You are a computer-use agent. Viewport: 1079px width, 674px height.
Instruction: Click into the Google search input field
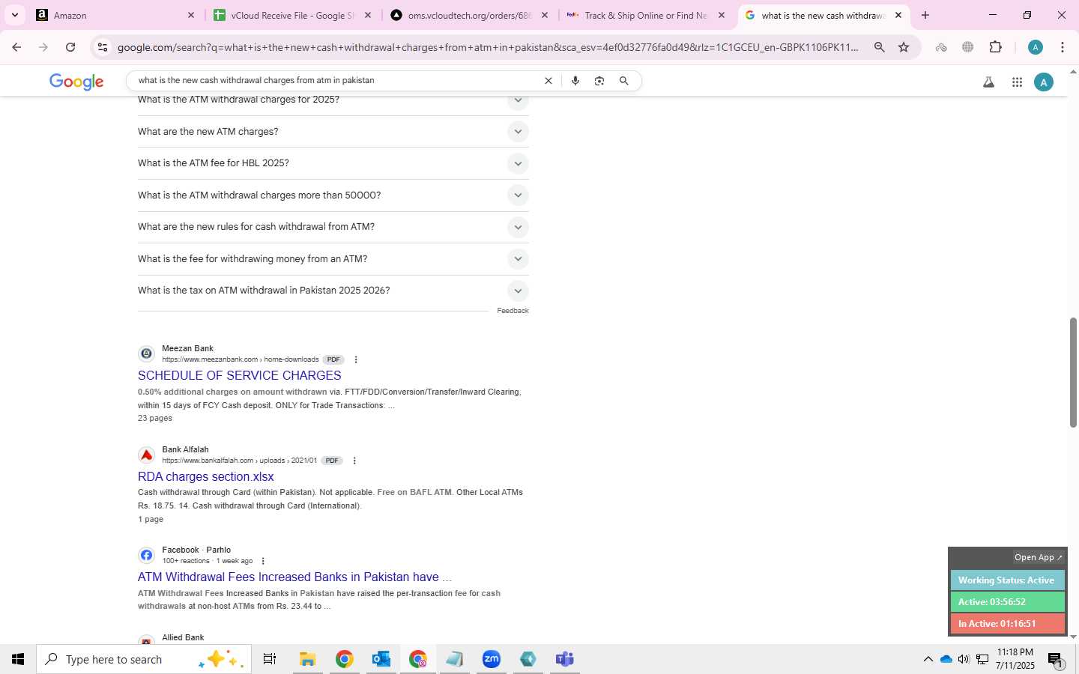[x=337, y=81]
